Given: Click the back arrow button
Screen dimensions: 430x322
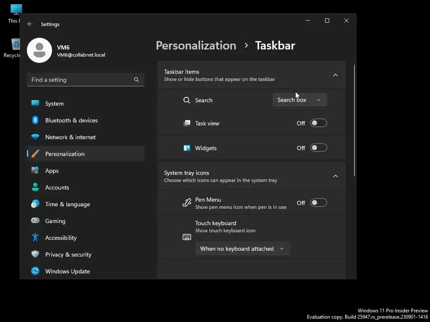Looking at the screenshot, I should 30,24.
